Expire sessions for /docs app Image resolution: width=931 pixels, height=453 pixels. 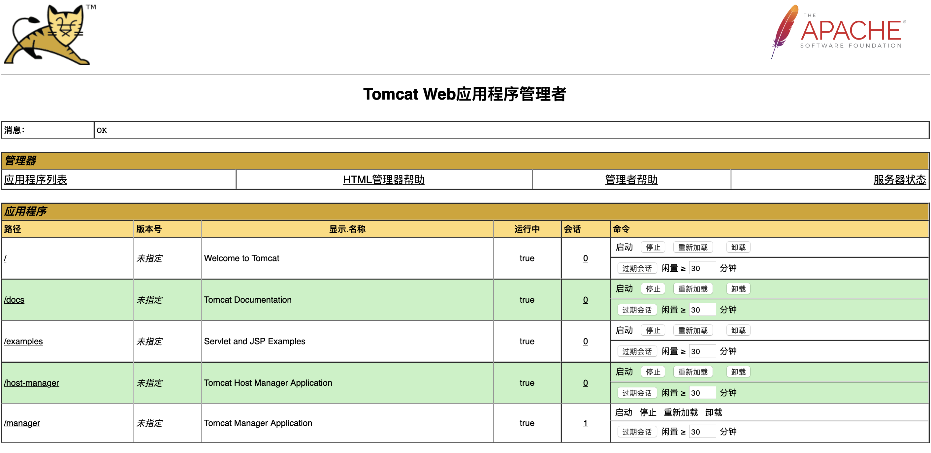(637, 310)
